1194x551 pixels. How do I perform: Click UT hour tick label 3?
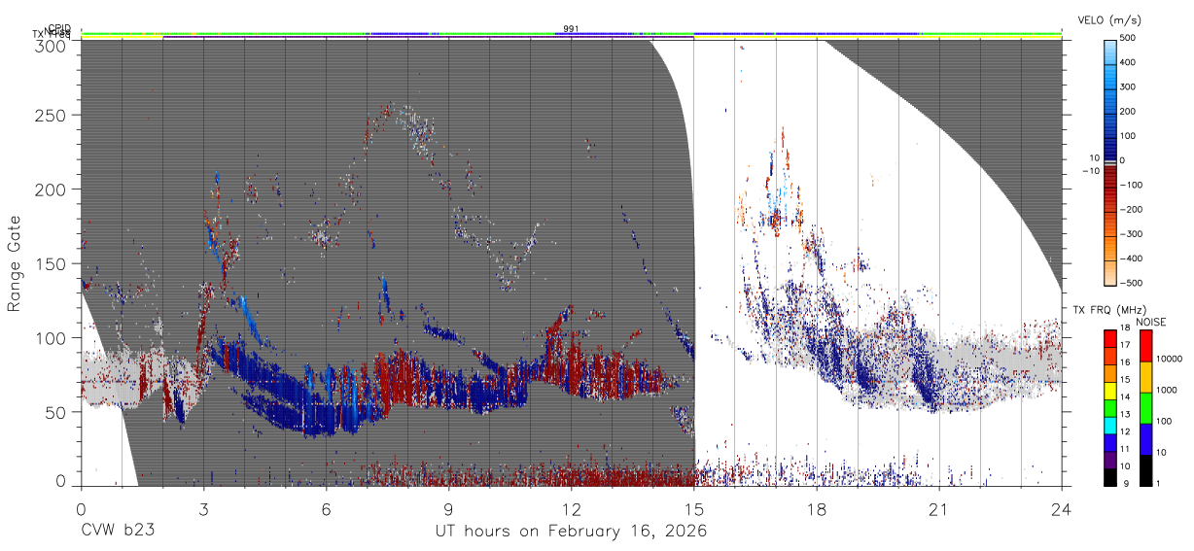click(x=203, y=508)
